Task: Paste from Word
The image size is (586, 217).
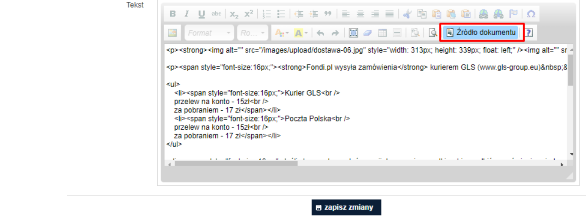Action: (x=465, y=14)
